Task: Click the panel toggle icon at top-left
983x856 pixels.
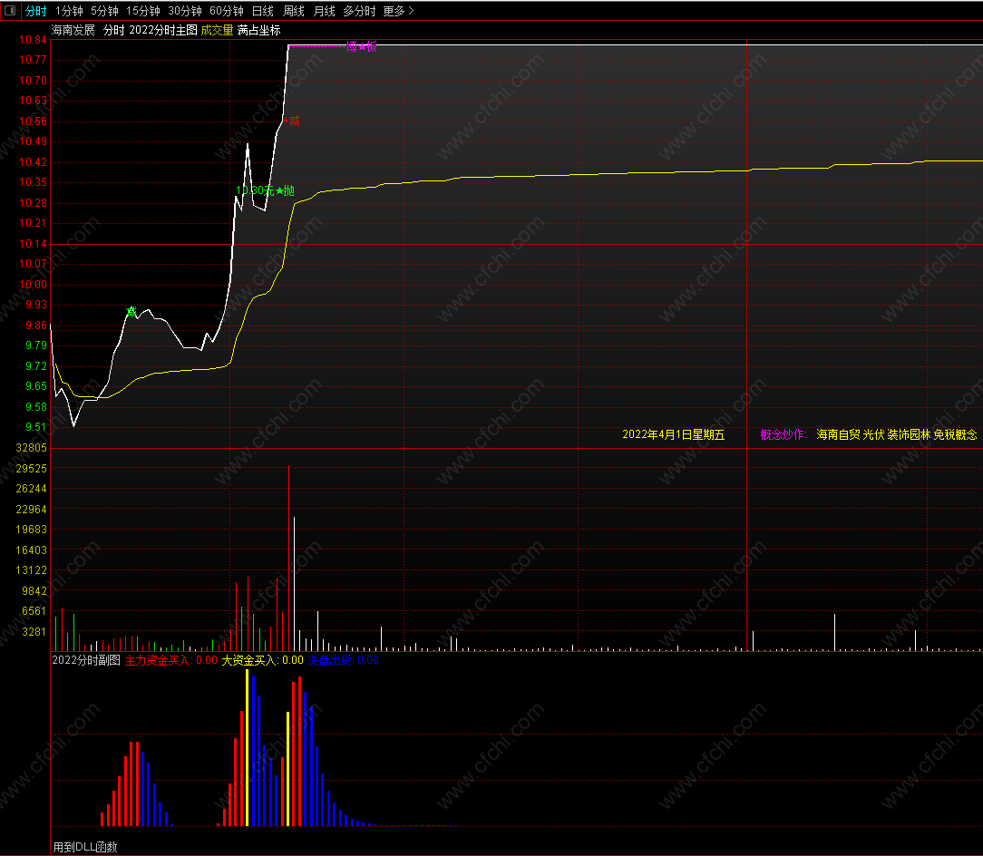Action: (x=10, y=11)
